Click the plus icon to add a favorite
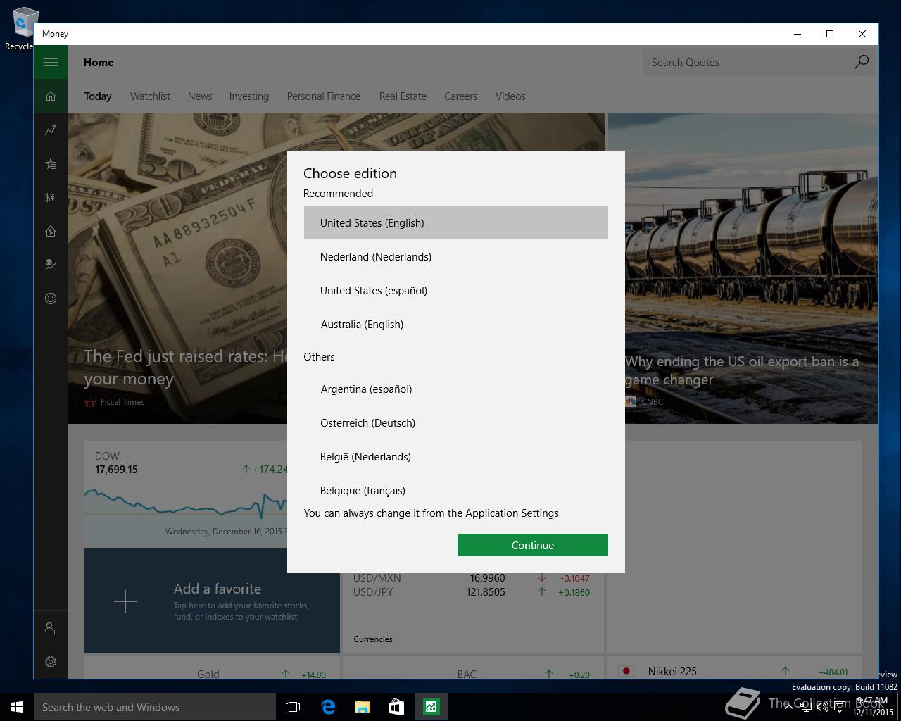This screenshot has height=721, width=901. tap(125, 601)
